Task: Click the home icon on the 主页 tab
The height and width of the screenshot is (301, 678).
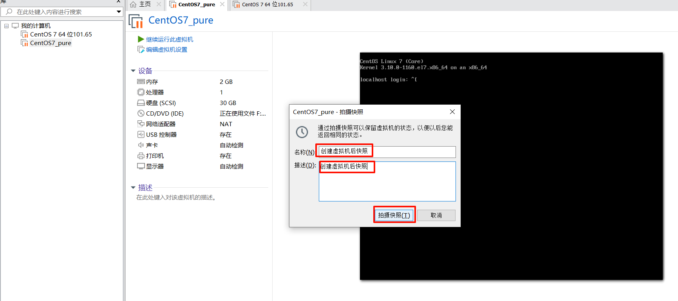Action: (x=133, y=4)
